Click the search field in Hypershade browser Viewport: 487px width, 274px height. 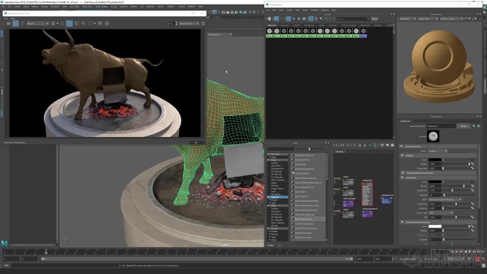click(353, 19)
